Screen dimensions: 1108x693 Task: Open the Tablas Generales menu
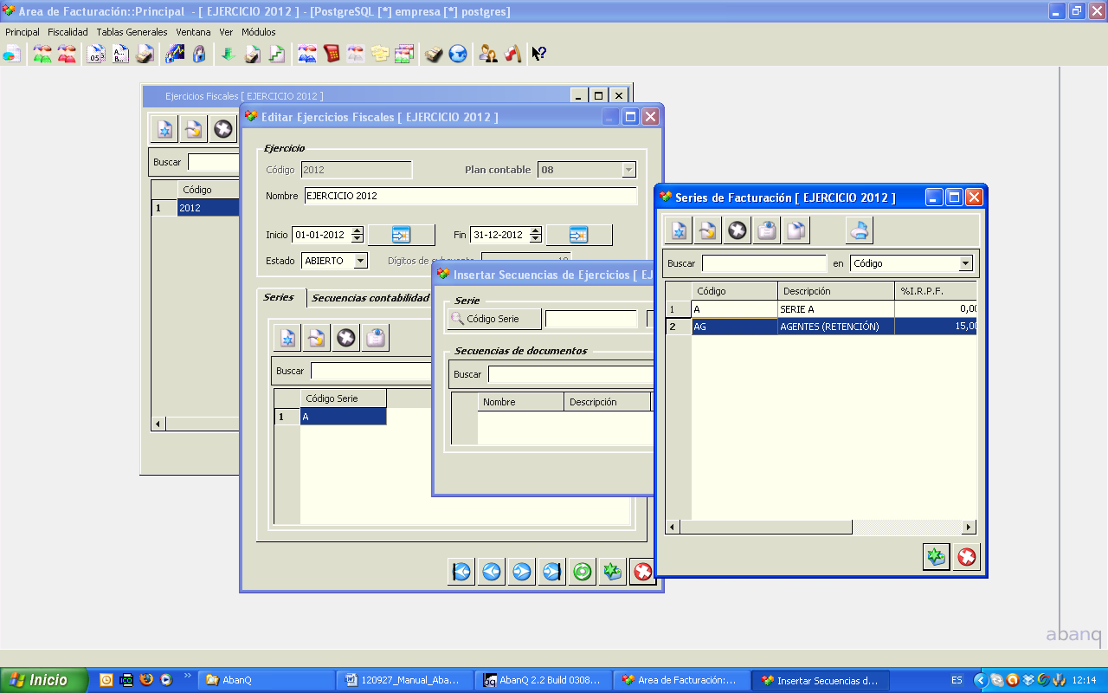(x=132, y=32)
